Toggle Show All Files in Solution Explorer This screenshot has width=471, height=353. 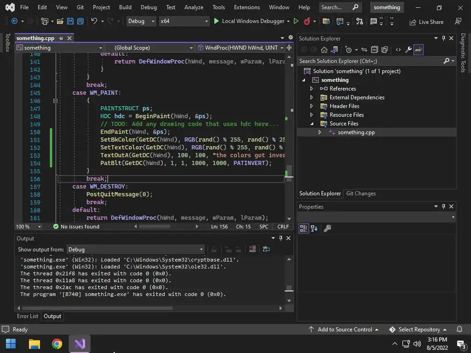coord(384,50)
